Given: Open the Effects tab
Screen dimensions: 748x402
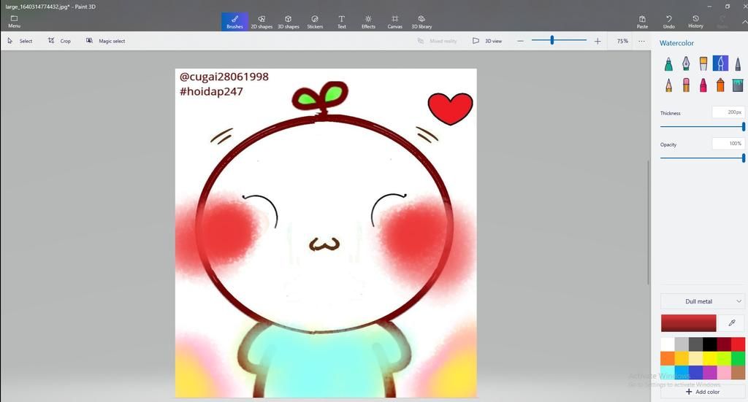Looking at the screenshot, I should [x=368, y=22].
